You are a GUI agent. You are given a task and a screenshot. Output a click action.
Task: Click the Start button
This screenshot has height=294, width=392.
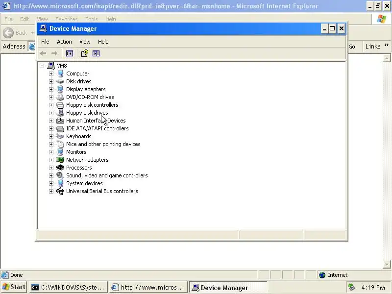14,287
